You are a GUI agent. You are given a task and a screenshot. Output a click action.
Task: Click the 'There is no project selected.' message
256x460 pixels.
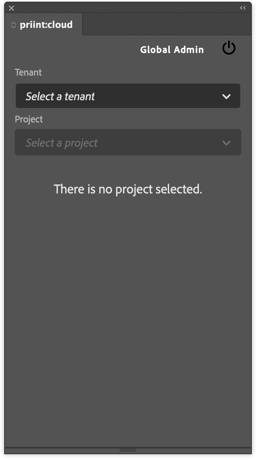coord(128,189)
